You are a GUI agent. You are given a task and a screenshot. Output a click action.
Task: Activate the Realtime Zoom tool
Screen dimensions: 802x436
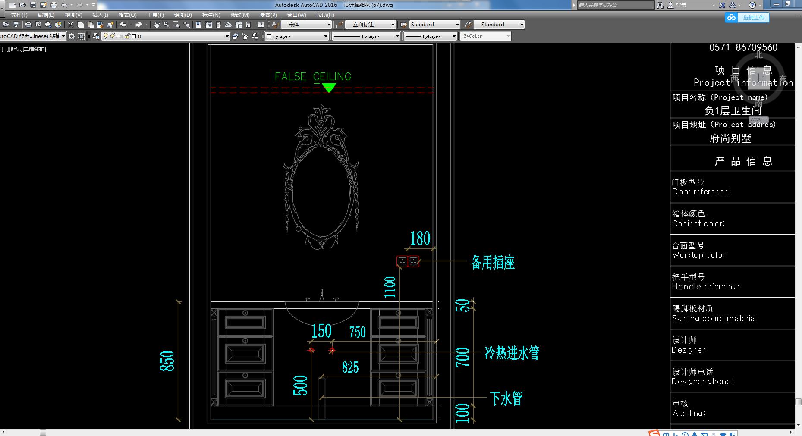[167, 25]
